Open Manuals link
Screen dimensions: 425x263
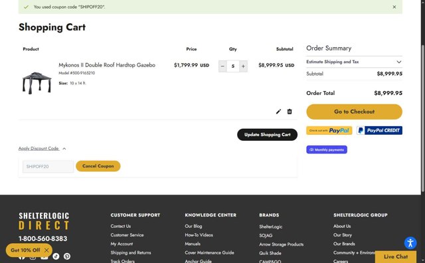(193, 244)
